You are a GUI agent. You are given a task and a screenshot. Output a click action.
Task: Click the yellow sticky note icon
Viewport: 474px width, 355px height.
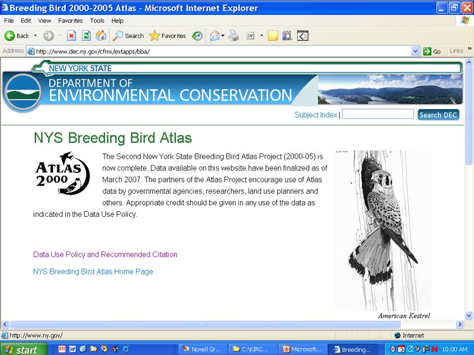click(273, 36)
